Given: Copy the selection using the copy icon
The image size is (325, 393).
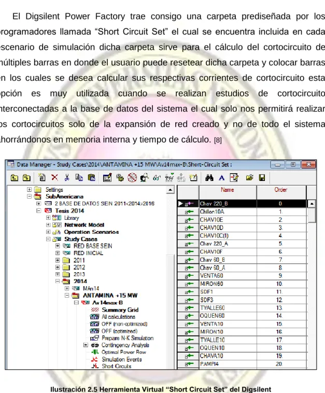Looking at the screenshot, I should (x=79, y=177).
